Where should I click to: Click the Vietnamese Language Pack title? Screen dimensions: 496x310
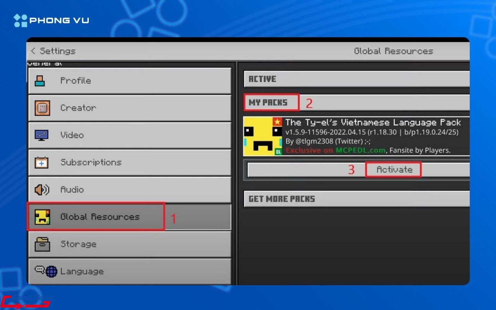point(373,123)
